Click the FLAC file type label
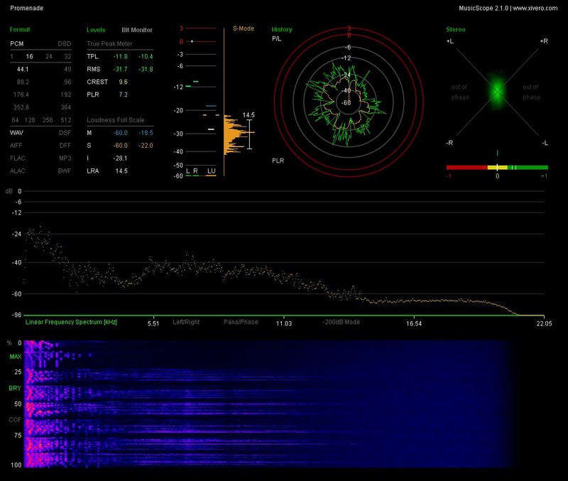 coord(17,158)
